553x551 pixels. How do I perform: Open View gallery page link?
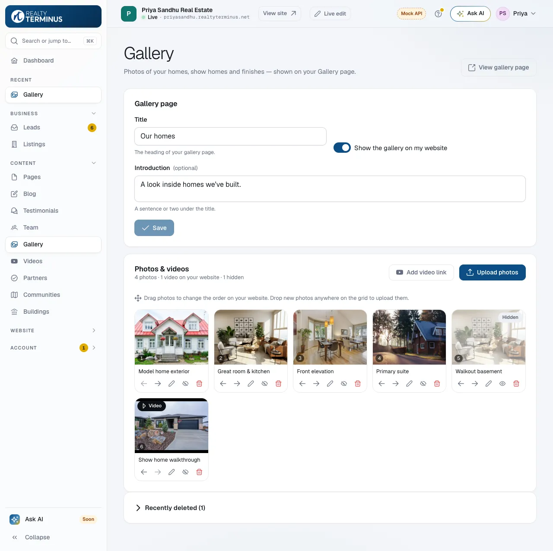(499, 67)
